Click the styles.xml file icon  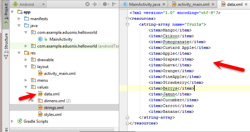point(40,114)
